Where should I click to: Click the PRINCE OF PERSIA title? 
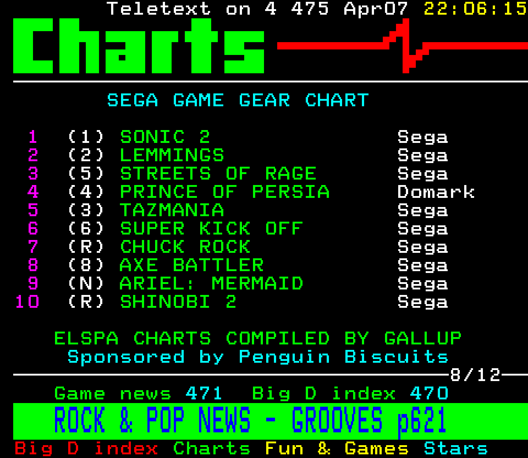[x=225, y=192]
